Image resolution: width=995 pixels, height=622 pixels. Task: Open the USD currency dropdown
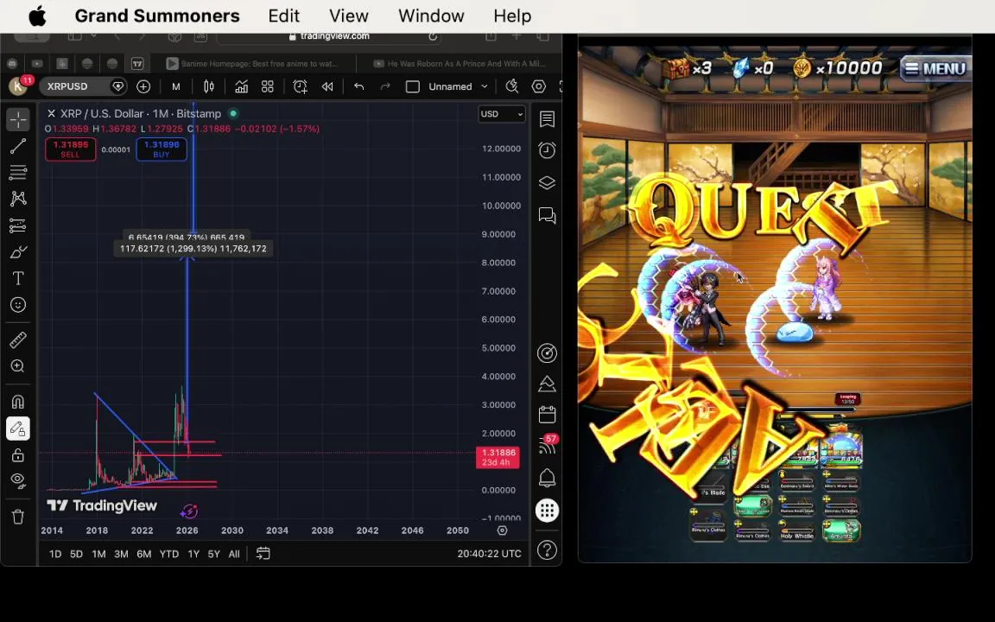(501, 114)
